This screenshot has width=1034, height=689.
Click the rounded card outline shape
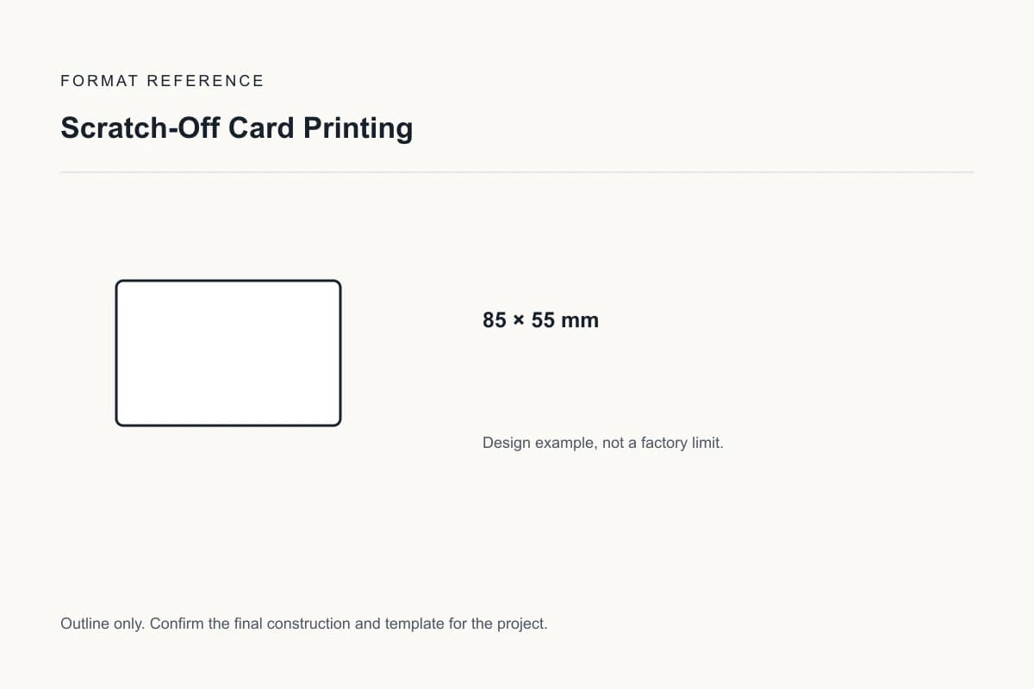(228, 353)
